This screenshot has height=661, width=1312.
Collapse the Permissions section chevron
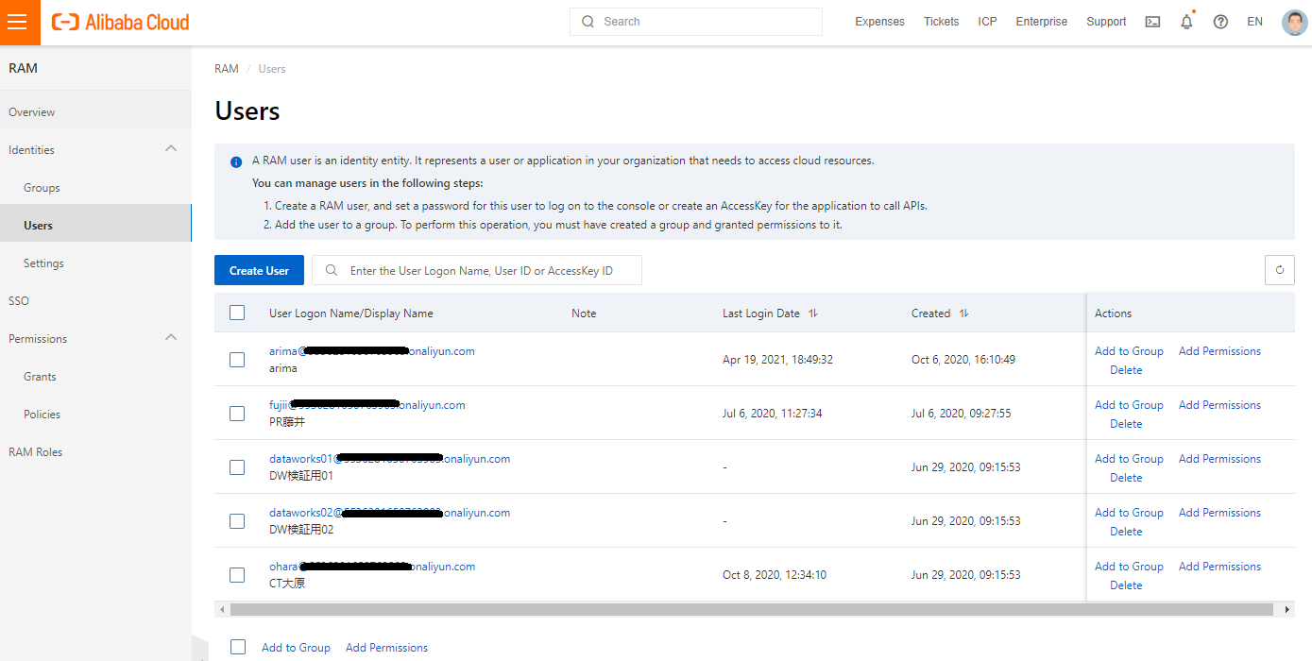171,338
